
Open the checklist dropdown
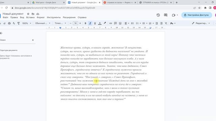coord(138,23)
